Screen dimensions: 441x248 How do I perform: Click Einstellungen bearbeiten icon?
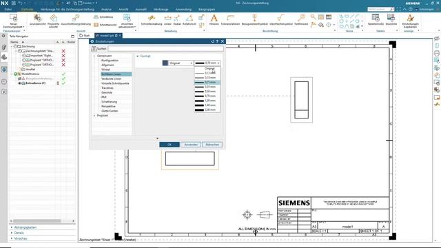click(x=411, y=18)
